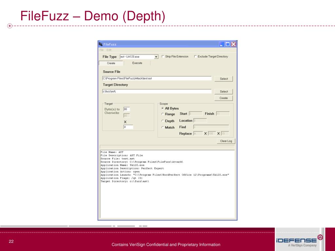
Task: Click log line 'Source File: test.ast'
Action: point(117,159)
